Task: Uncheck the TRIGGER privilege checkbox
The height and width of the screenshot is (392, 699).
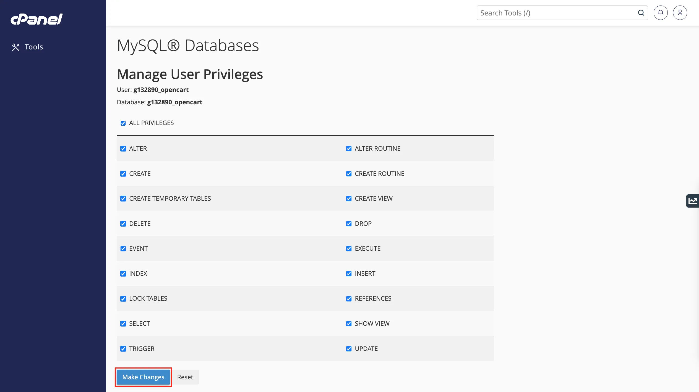Action: [123, 349]
